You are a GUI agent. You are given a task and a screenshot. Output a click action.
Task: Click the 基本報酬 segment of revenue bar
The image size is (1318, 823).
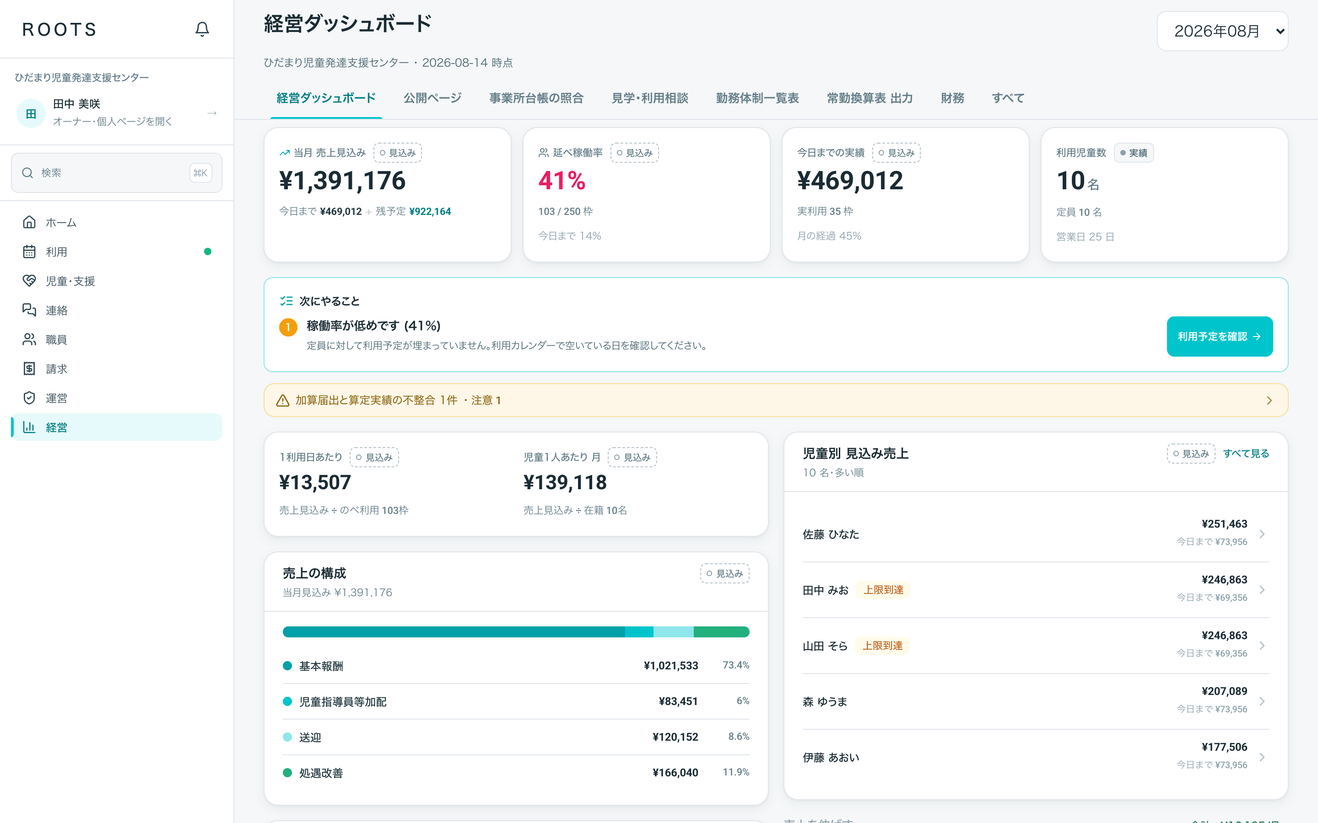coord(454,632)
